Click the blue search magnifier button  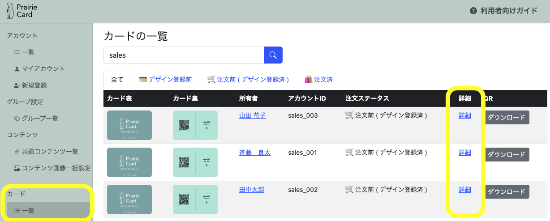coord(273,55)
